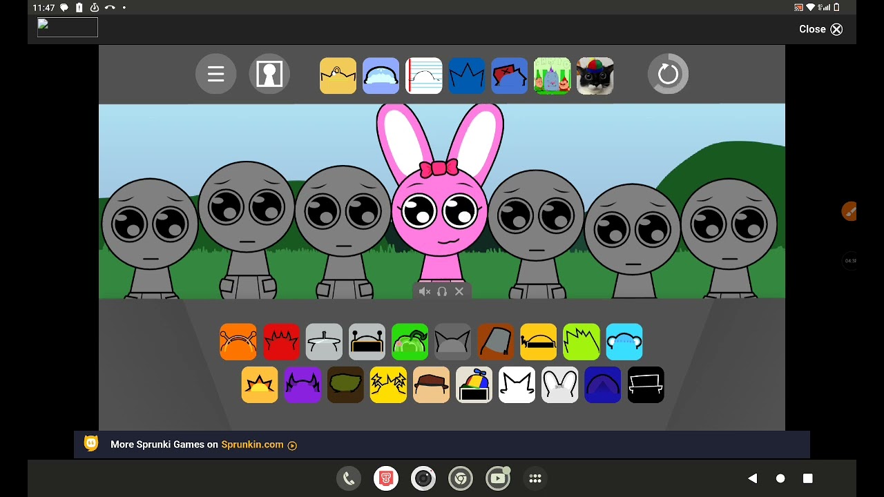
Task: Click the broken image placeholder at top left
Action: (x=68, y=28)
